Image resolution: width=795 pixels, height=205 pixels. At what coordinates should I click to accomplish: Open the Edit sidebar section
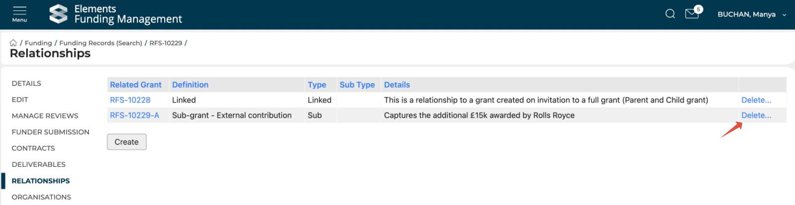click(20, 100)
